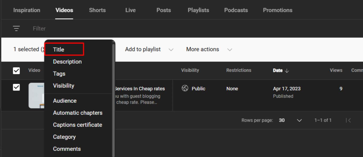Click the Video column header
The width and height of the screenshot is (363, 157).
[34, 70]
